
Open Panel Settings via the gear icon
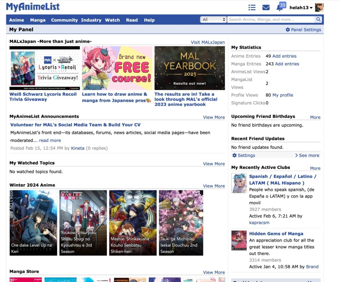tap(303, 29)
